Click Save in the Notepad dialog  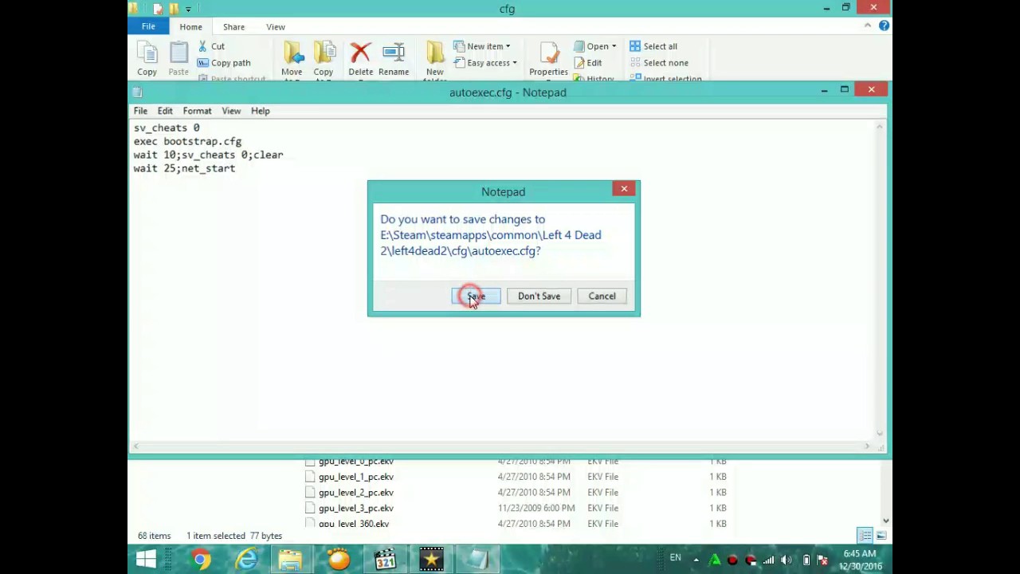(x=476, y=296)
